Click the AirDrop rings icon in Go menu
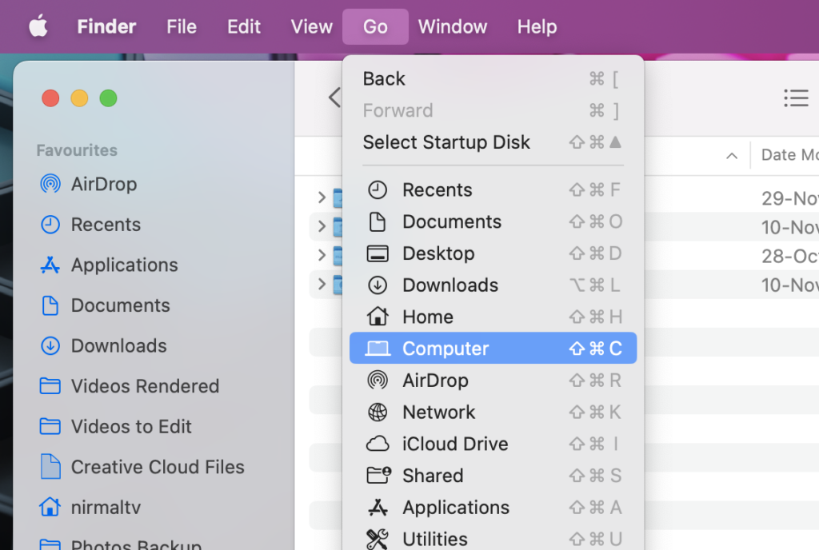The height and width of the screenshot is (550, 819). click(x=378, y=381)
